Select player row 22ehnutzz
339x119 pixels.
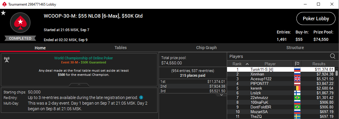281,98
